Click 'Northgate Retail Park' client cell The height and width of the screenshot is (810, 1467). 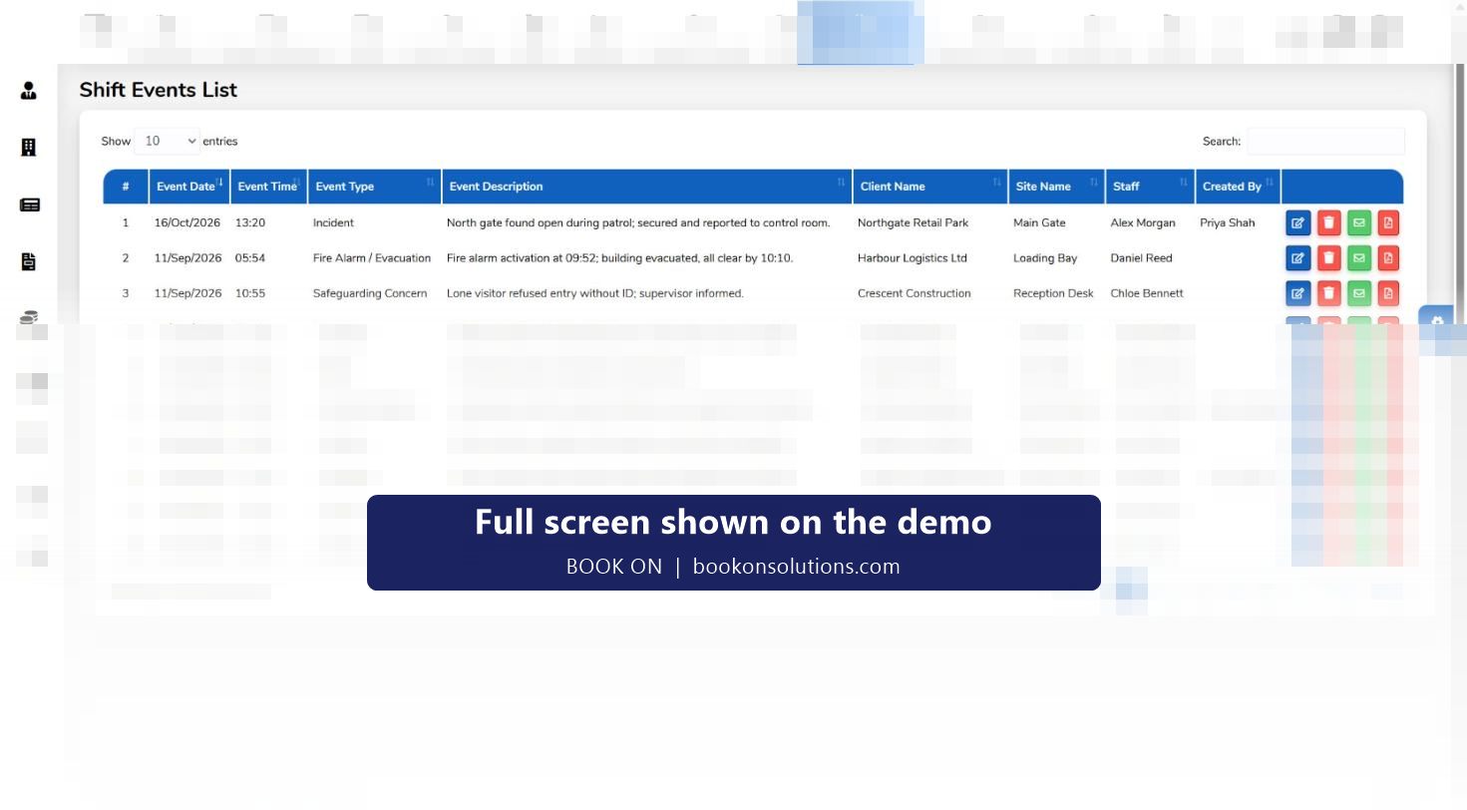913,222
